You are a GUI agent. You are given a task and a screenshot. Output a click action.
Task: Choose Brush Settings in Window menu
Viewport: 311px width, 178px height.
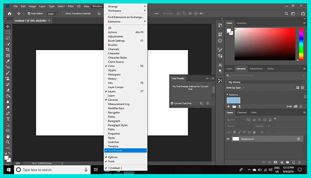[x=125, y=41]
